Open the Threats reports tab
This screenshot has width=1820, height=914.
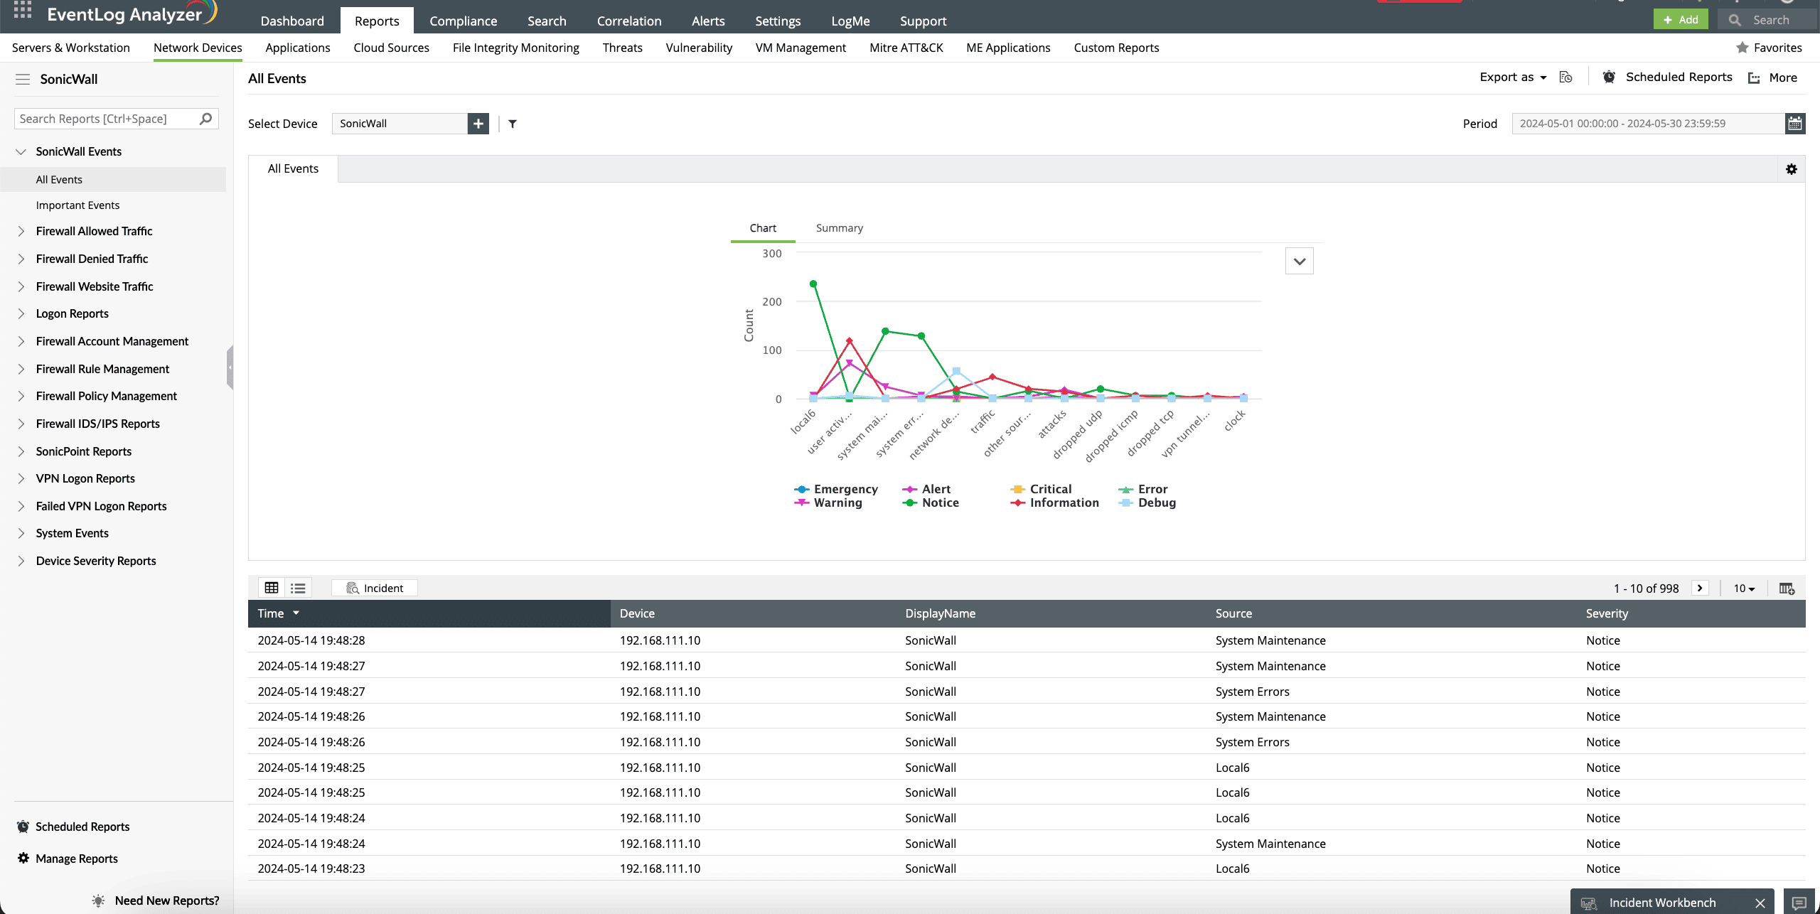click(x=622, y=48)
